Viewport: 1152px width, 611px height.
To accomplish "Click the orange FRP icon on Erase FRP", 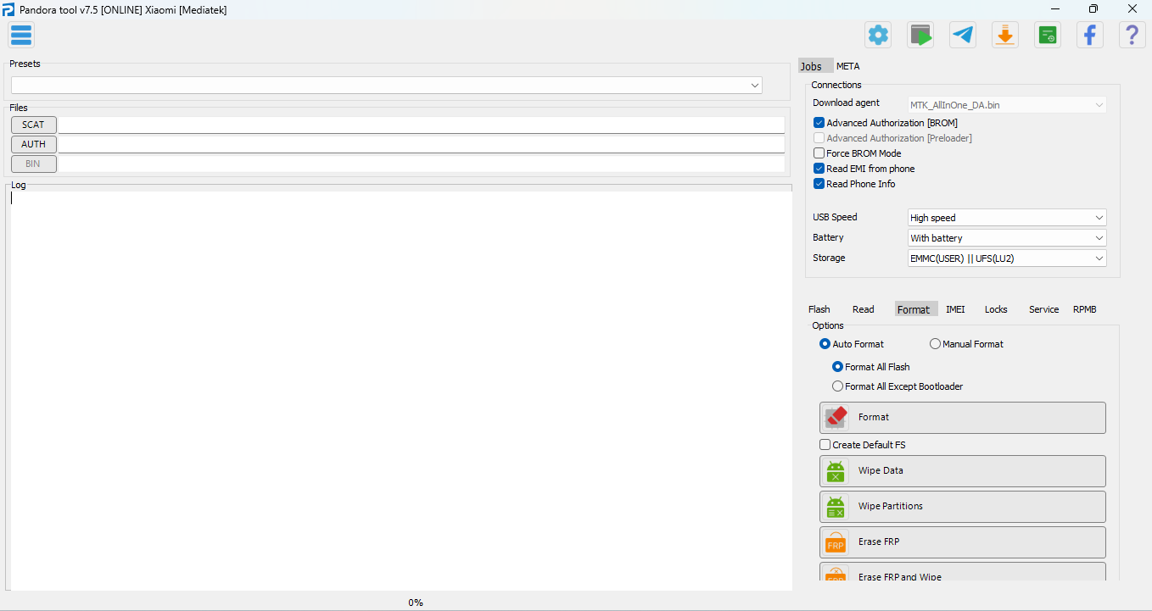I will click(x=836, y=542).
